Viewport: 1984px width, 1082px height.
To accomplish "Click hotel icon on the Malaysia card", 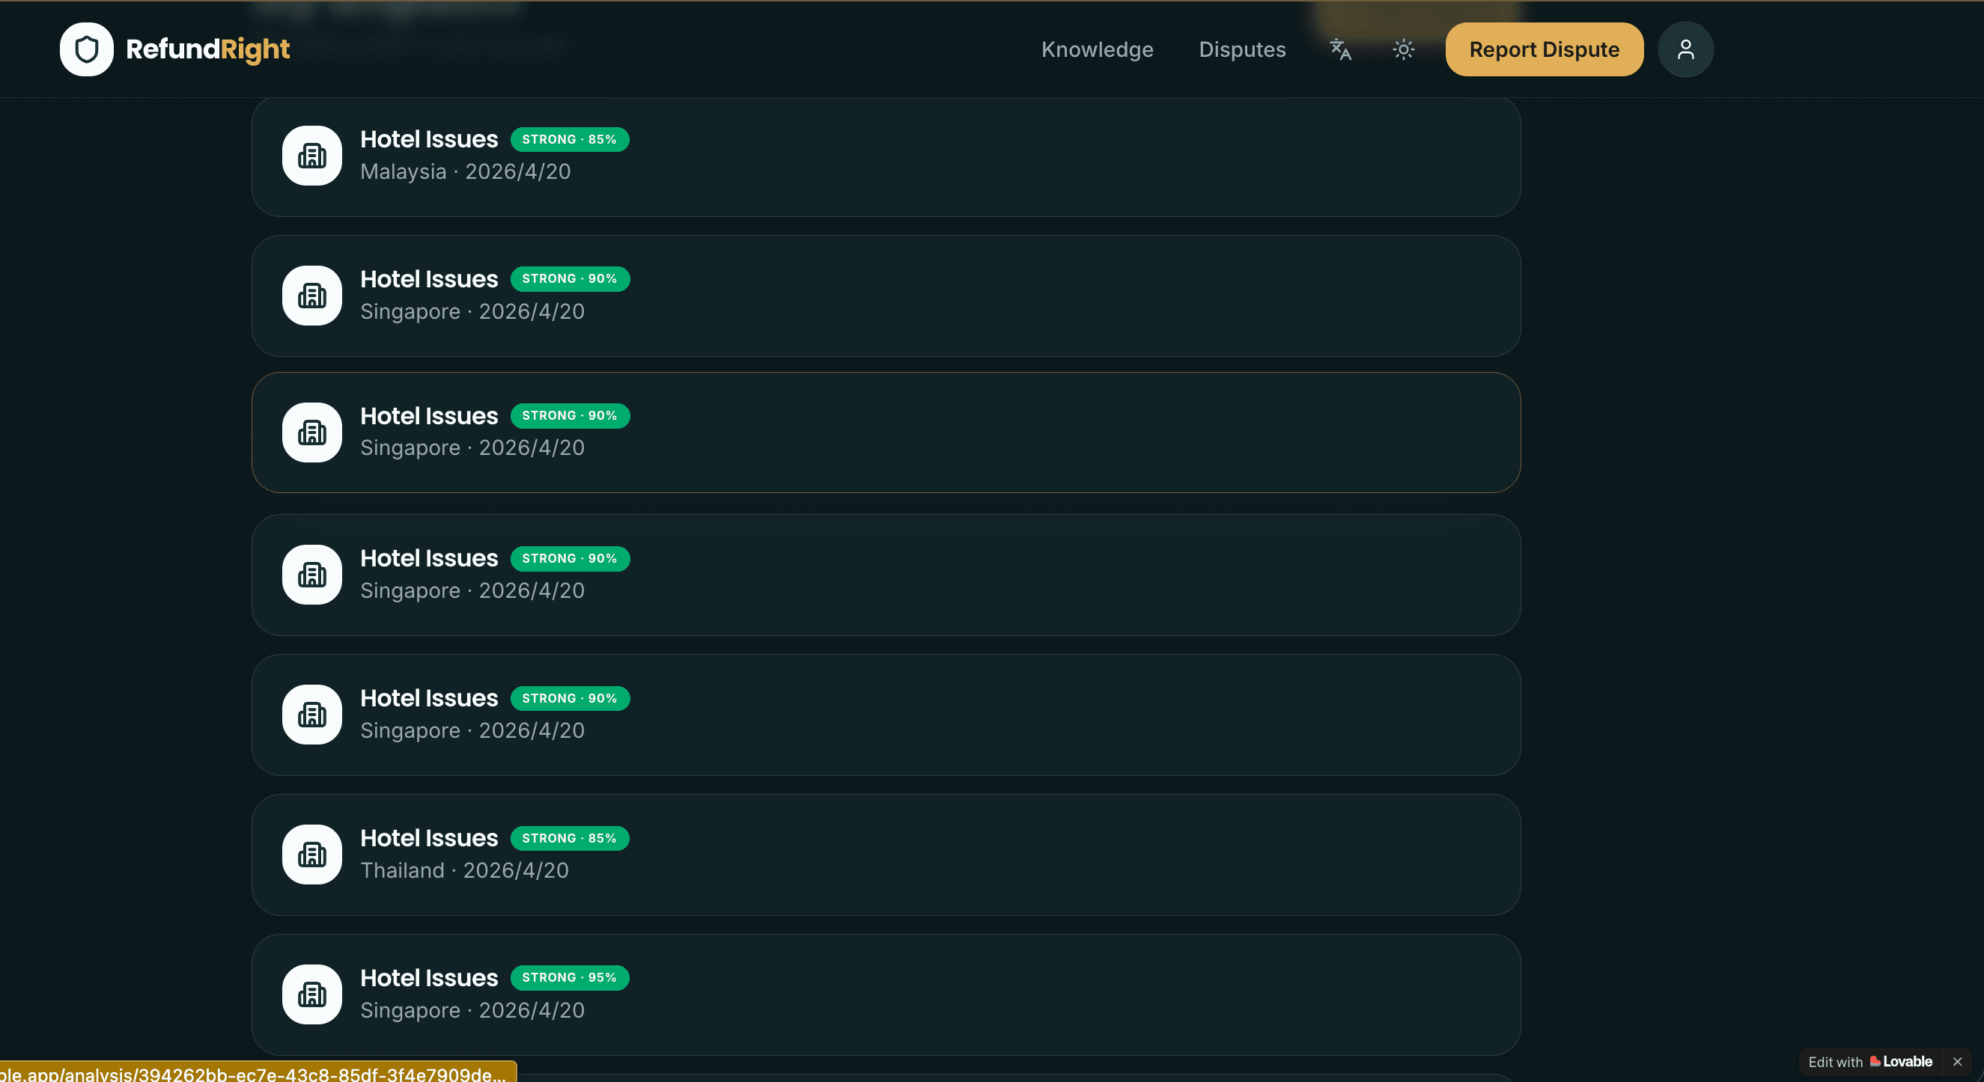I will (312, 156).
